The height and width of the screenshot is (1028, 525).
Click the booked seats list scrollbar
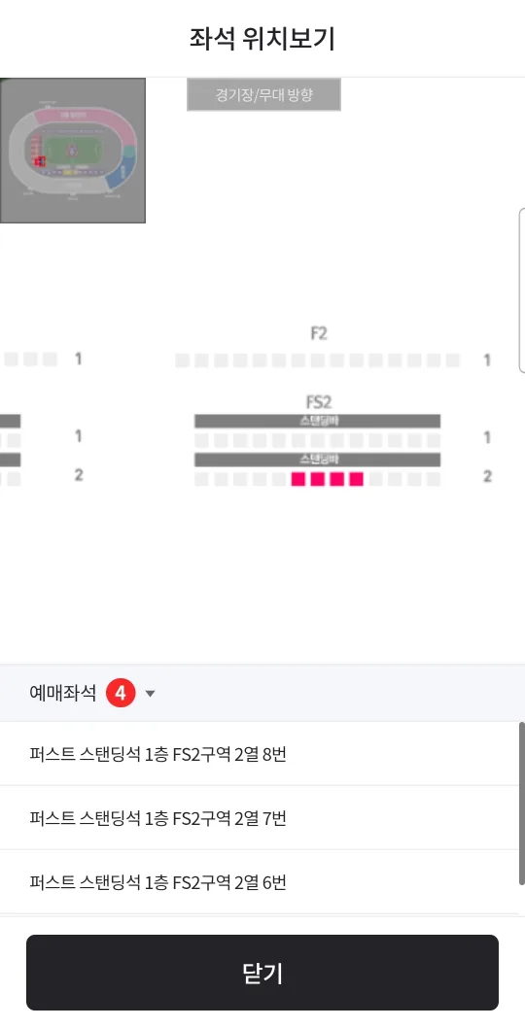coord(522,804)
